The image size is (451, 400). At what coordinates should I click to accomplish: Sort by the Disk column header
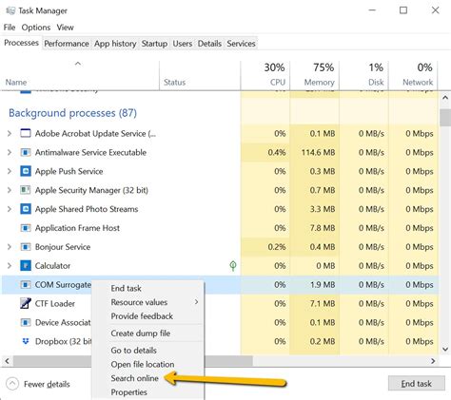click(x=364, y=75)
